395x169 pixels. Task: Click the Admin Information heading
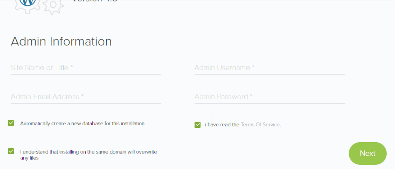point(61,42)
